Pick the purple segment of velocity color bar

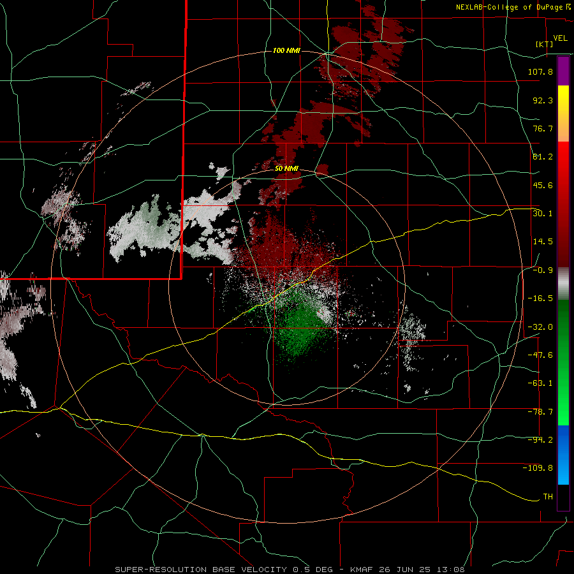click(563, 71)
